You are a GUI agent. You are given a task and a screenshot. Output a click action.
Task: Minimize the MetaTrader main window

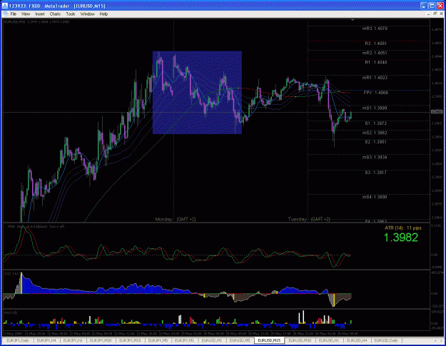tap(424, 6)
